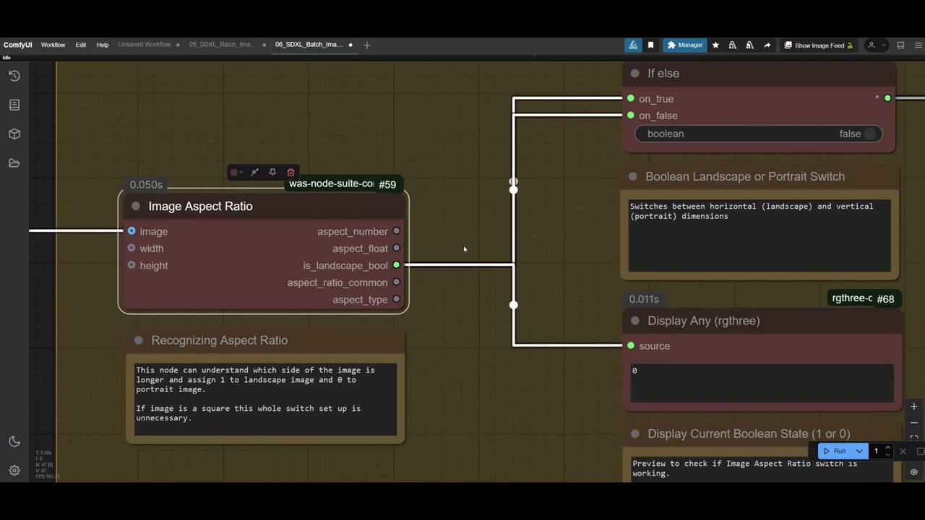The width and height of the screenshot is (925, 520).
Task: Collapse the Image Aspect Ratio node dot
Action: point(136,207)
